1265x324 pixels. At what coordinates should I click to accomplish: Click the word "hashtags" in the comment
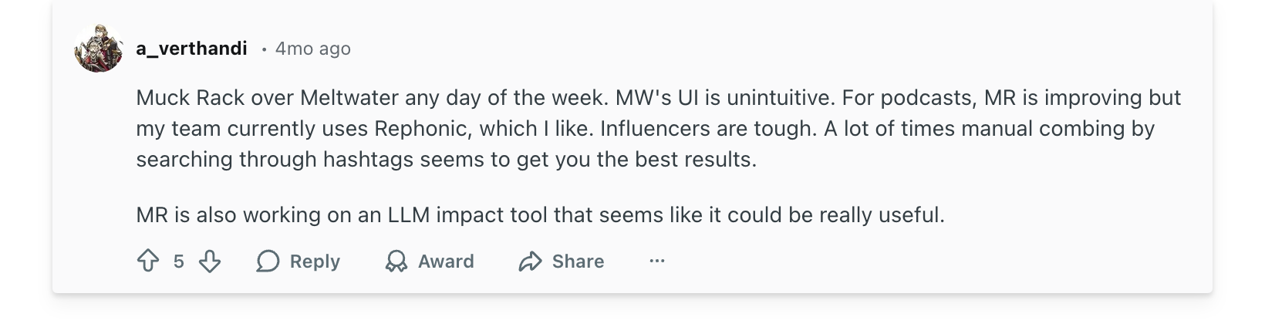pos(352,159)
